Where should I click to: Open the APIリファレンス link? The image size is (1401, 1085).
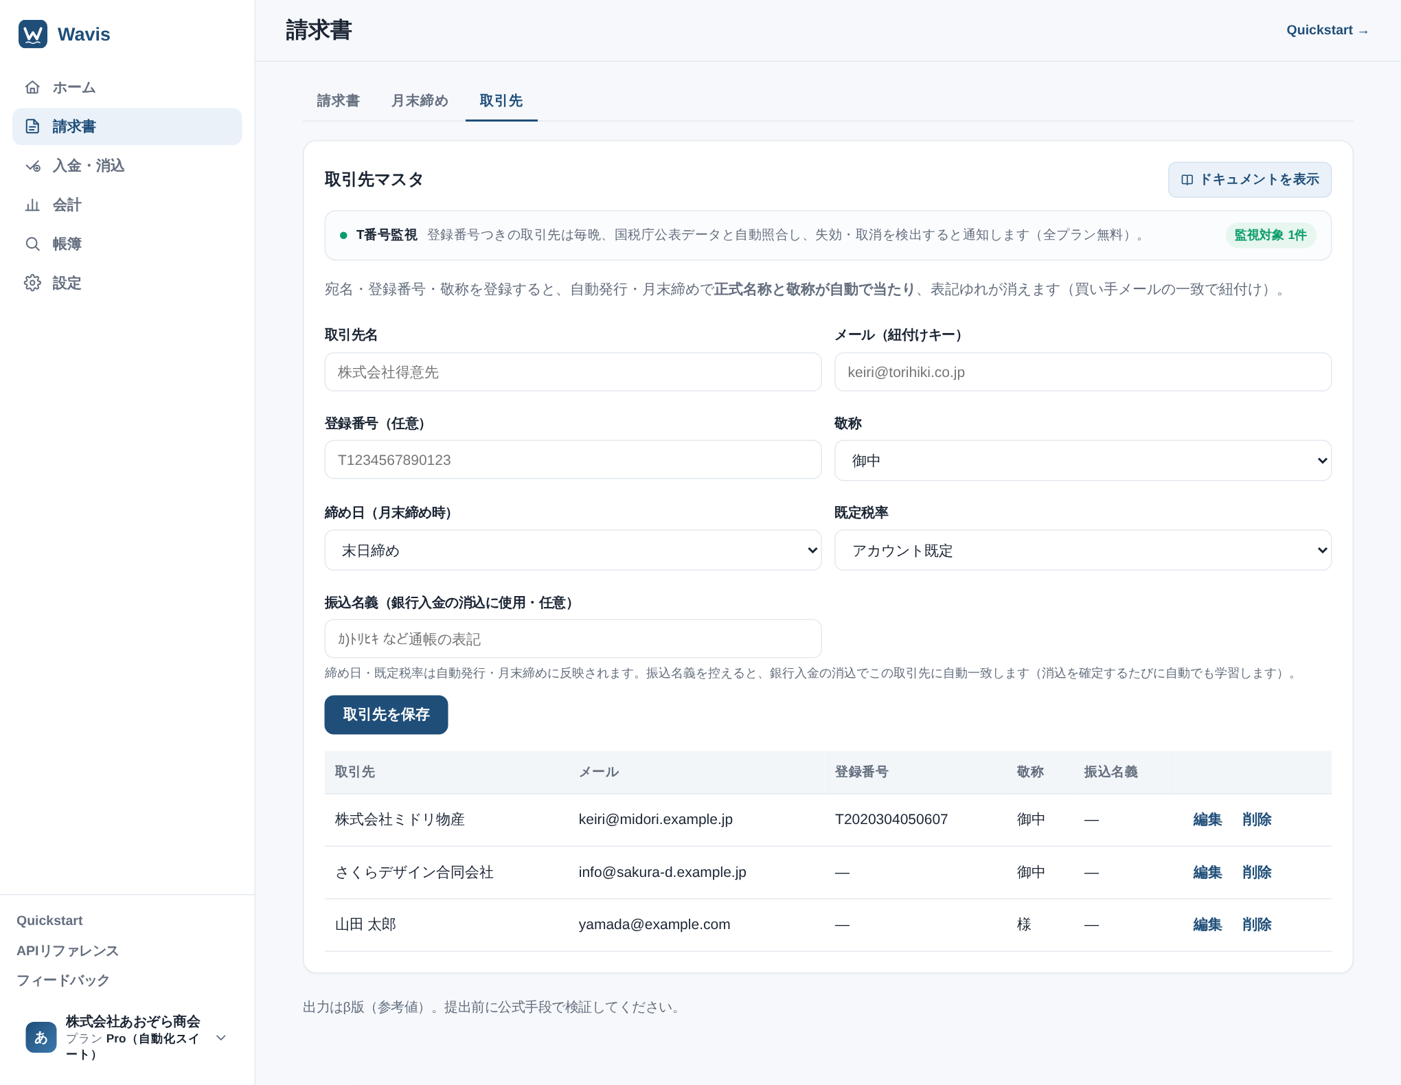(x=67, y=950)
